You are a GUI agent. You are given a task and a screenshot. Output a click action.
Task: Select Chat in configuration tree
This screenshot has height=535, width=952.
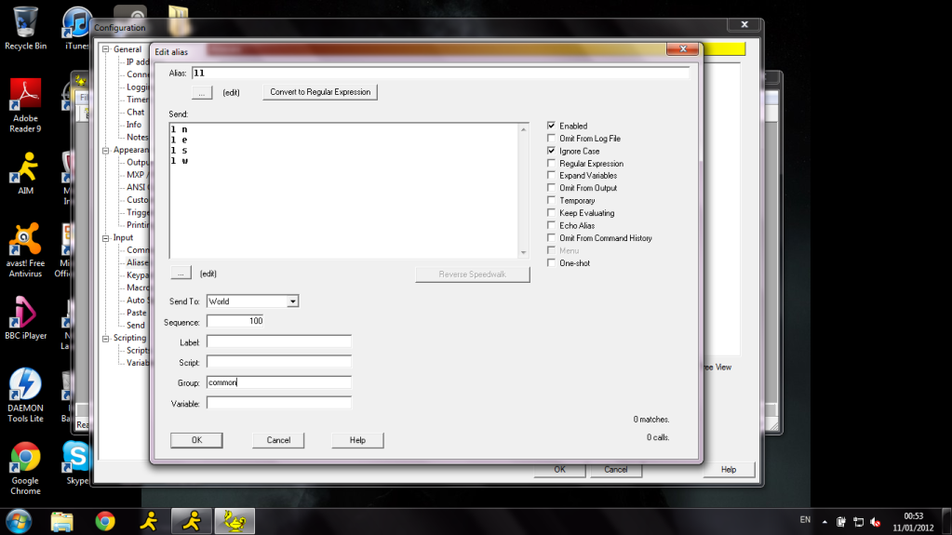pyautogui.click(x=135, y=113)
